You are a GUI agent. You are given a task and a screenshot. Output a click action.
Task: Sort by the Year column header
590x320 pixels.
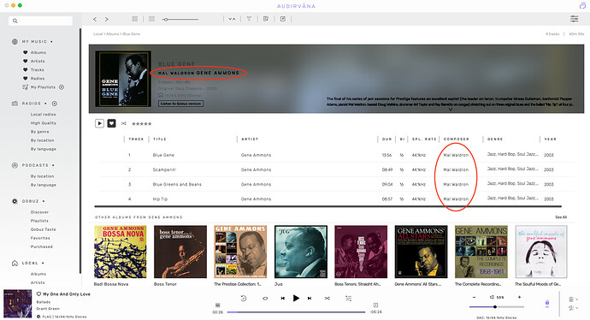(550, 139)
